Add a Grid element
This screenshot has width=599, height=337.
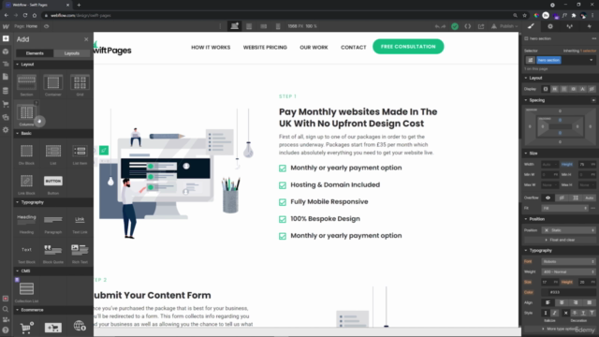click(x=80, y=85)
